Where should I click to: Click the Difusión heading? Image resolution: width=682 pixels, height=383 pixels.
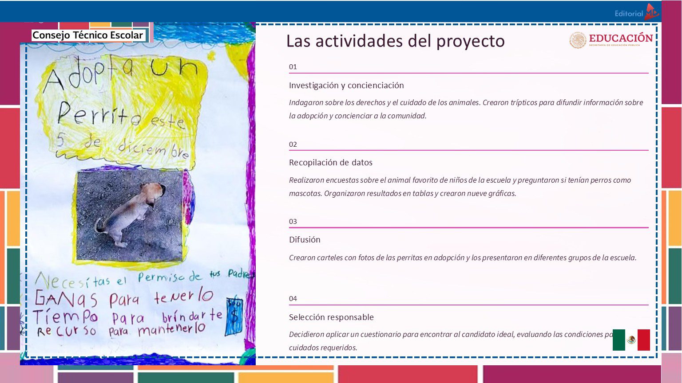click(305, 239)
